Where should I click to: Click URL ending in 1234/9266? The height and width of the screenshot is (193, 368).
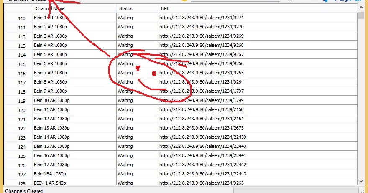(x=202, y=63)
